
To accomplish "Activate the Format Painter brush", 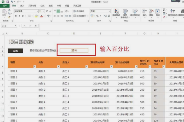I will click(9, 17).
